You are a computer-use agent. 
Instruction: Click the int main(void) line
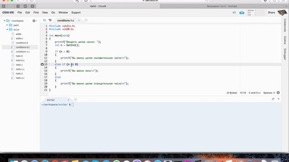(x=59, y=36)
